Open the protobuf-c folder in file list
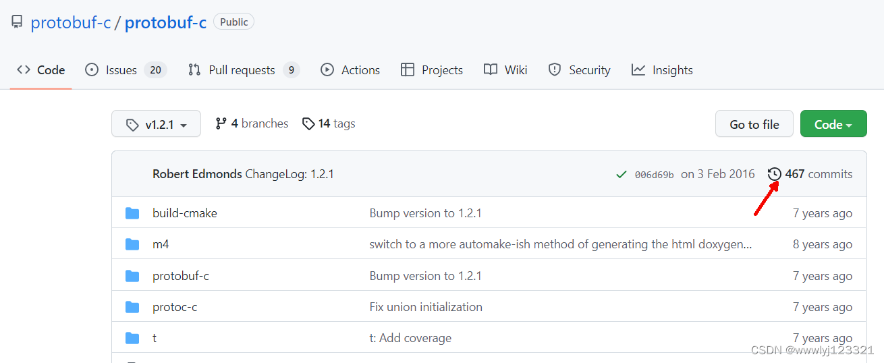Image resolution: width=884 pixels, height=363 pixels. pyautogui.click(x=180, y=276)
